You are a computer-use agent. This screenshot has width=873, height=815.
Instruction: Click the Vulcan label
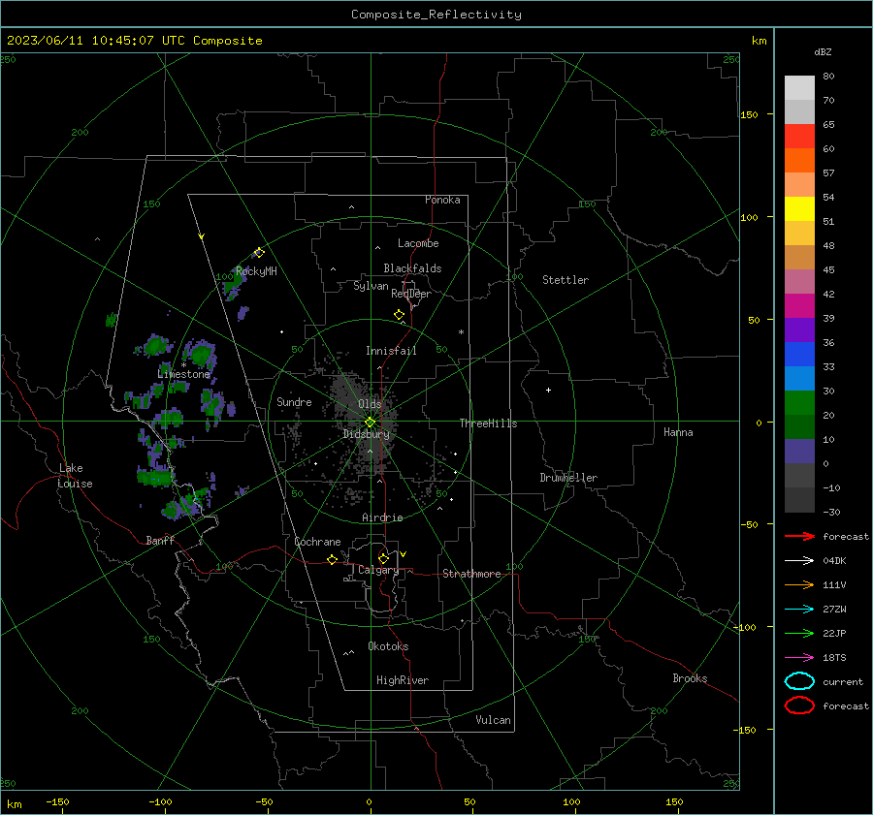coord(493,720)
